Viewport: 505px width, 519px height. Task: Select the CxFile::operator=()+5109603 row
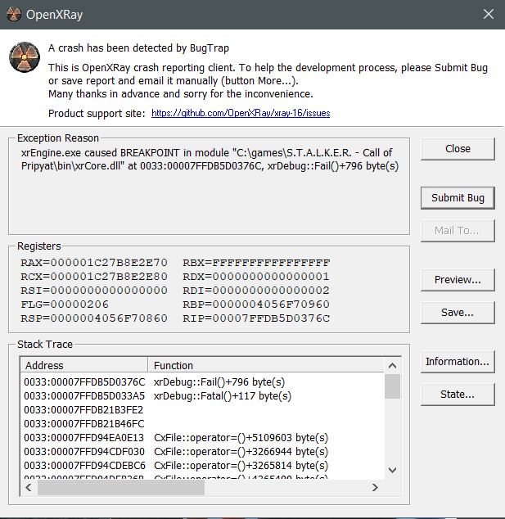[202, 438]
